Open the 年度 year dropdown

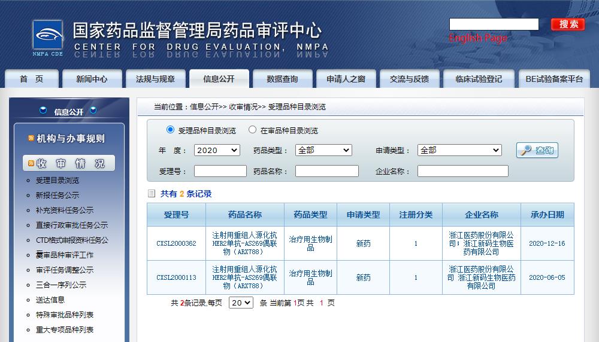click(x=217, y=150)
